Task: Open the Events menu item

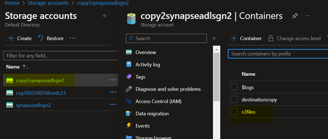Action: tap(143, 126)
